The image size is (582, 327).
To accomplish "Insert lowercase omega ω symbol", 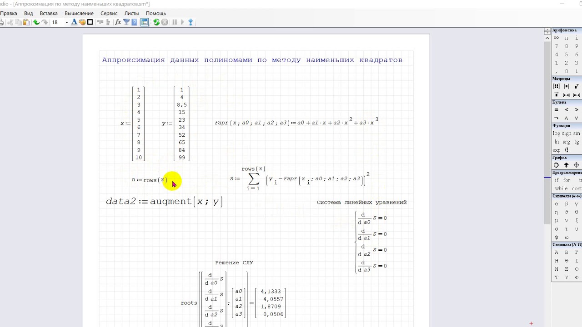I will coord(567,237).
